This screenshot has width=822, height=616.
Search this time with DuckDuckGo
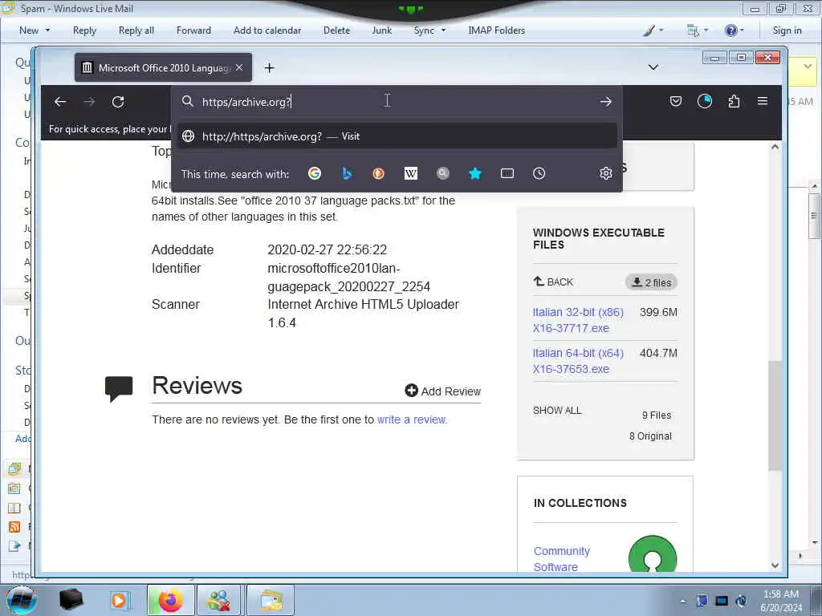coord(379,173)
